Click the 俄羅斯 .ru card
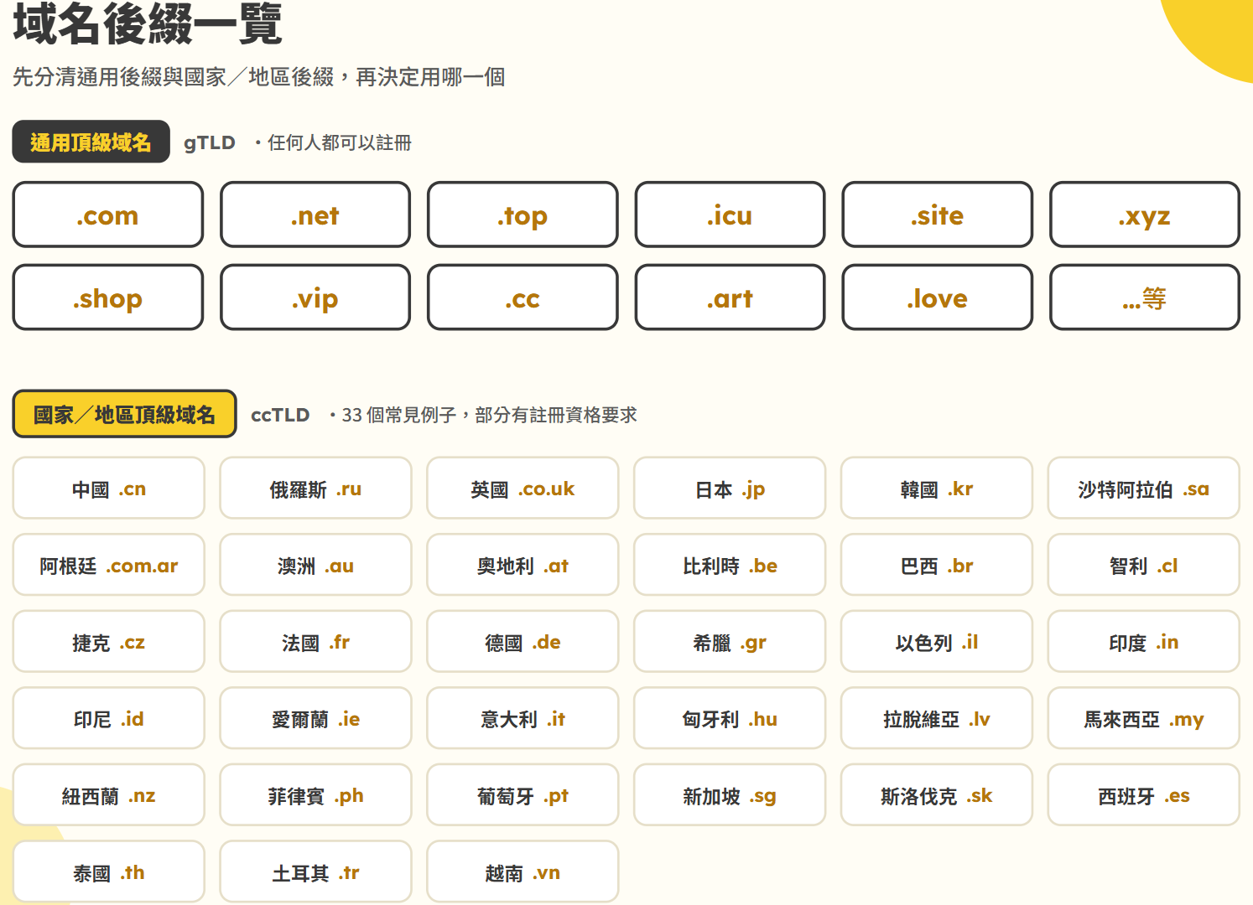1253x905 pixels. [x=315, y=488]
